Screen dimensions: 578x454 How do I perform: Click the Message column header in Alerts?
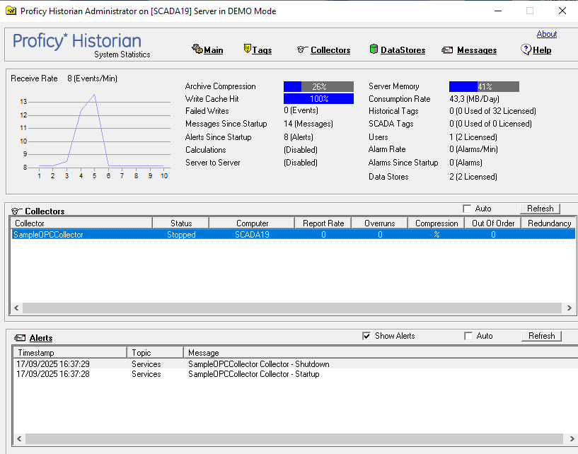tap(381, 353)
